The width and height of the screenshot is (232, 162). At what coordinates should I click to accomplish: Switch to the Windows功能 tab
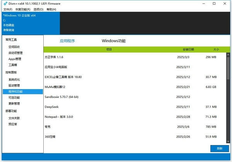[x=114, y=41]
